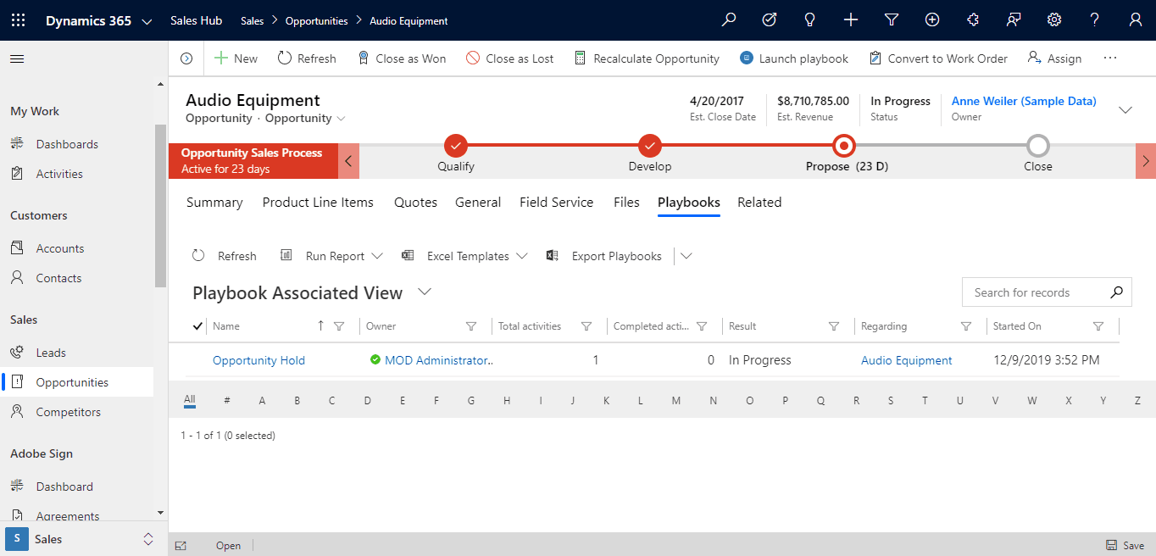This screenshot has height=556, width=1156.
Task: Click the completed Develop stage circle
Action: (x=650, y=146)
